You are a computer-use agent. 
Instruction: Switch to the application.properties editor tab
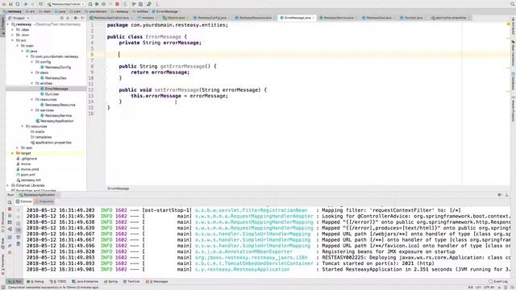(x=450, y=18)
